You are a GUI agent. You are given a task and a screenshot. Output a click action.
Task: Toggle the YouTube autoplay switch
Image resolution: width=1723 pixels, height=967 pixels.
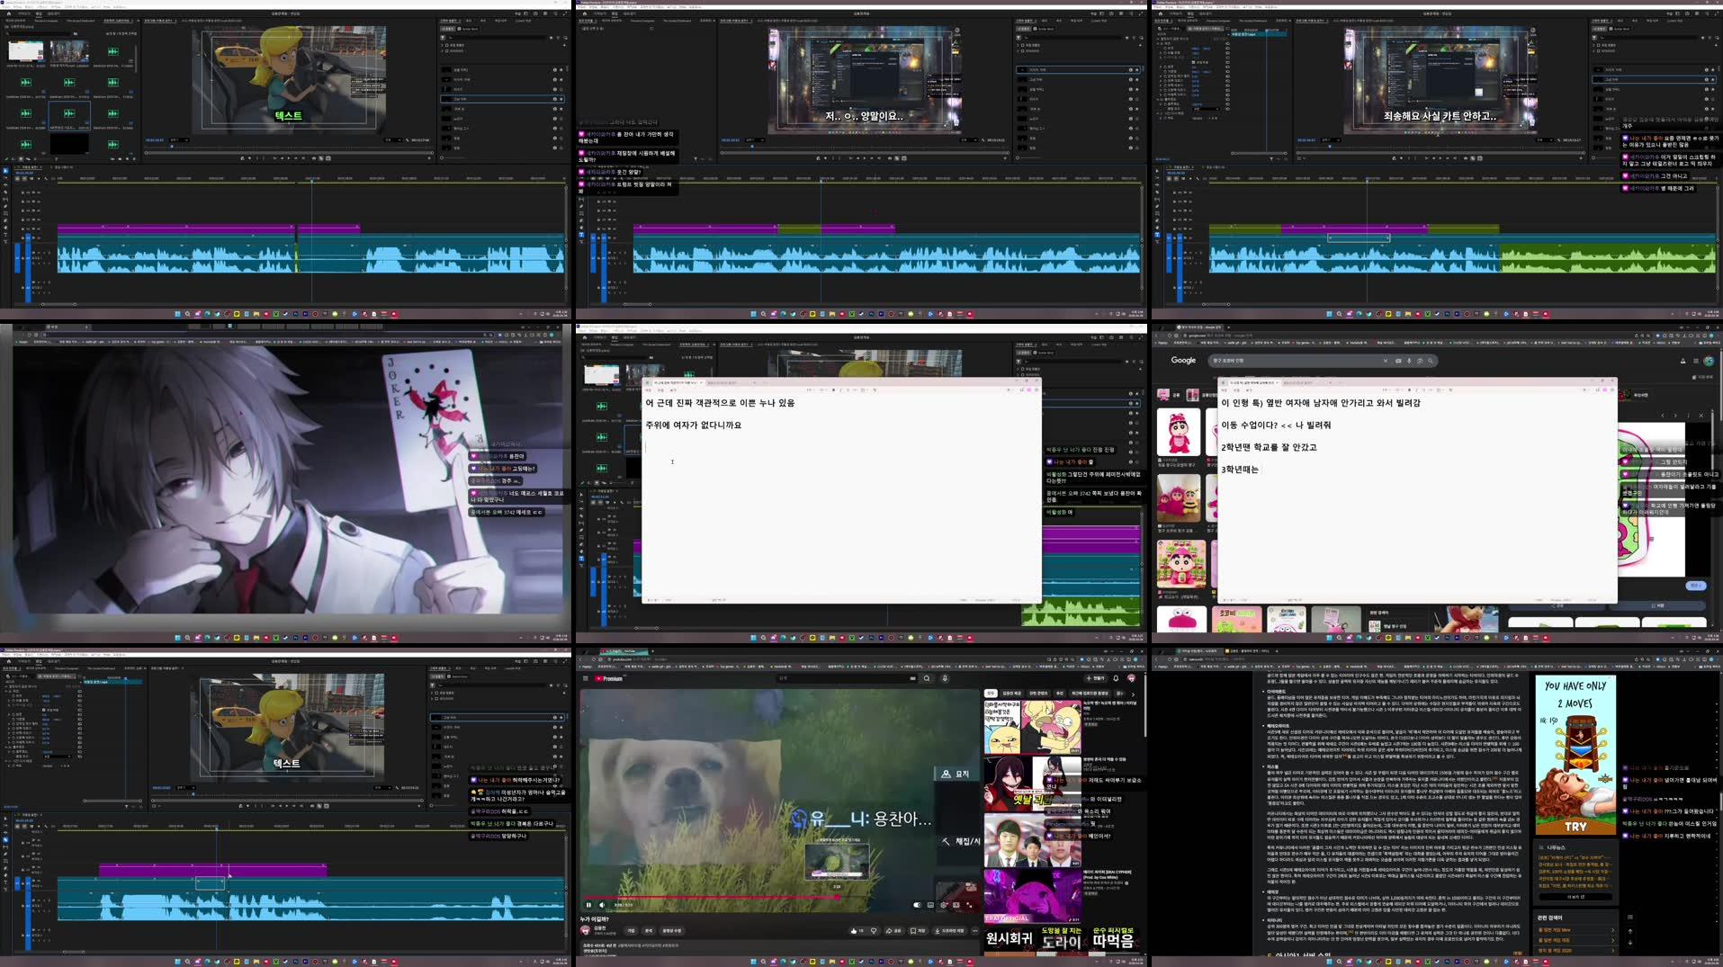point(917,905)
